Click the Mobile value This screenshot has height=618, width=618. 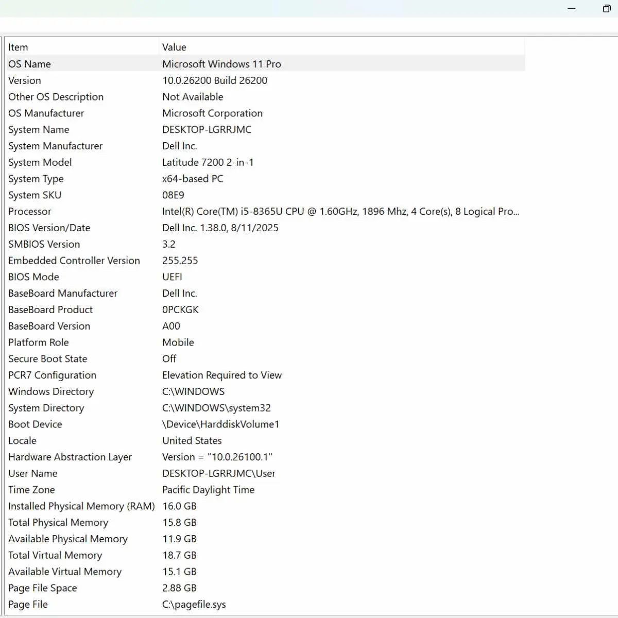tap(178, 342)
